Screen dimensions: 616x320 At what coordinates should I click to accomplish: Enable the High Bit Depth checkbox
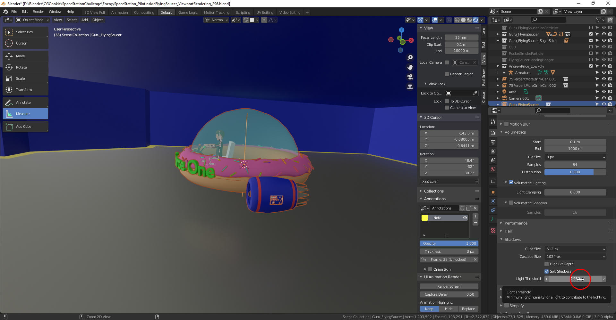tap(547, 264)
